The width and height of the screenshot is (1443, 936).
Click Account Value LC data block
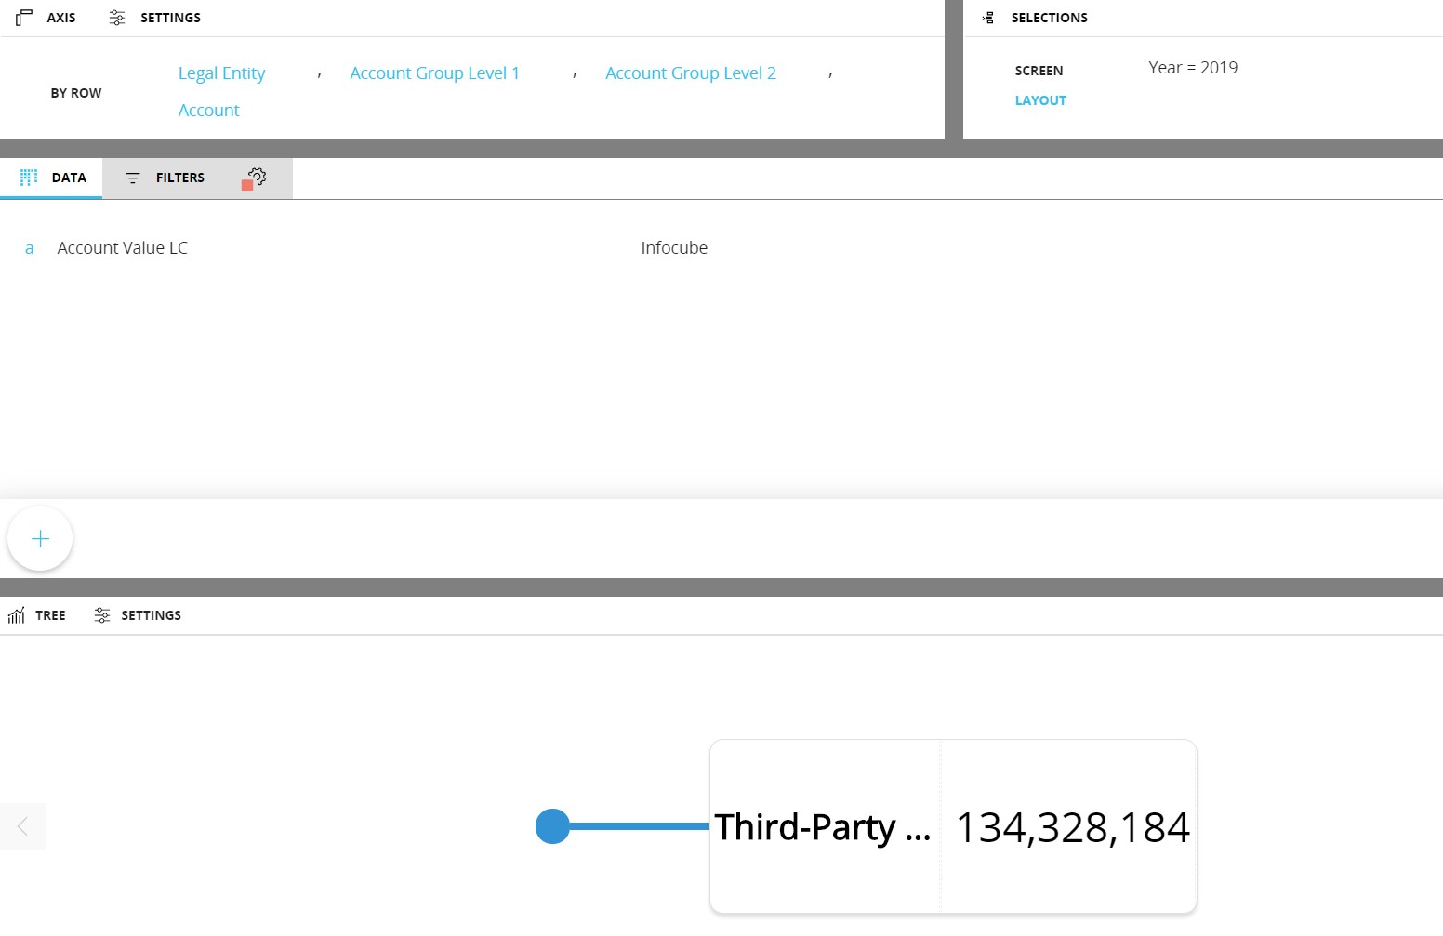pos(122,248)
